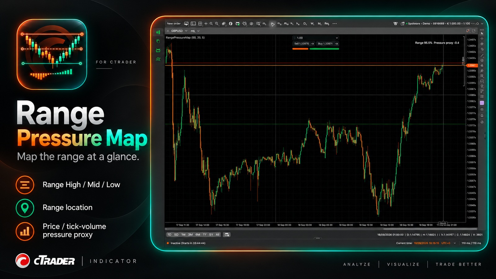Open the chart type candlestick icon
This screenshot has width=496, height=279.
click(224, 24)
